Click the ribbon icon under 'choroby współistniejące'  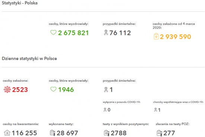(155, 110)
